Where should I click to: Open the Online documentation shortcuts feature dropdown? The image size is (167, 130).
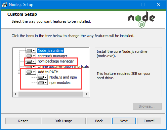pyautogui.click(x=31, y=67)
